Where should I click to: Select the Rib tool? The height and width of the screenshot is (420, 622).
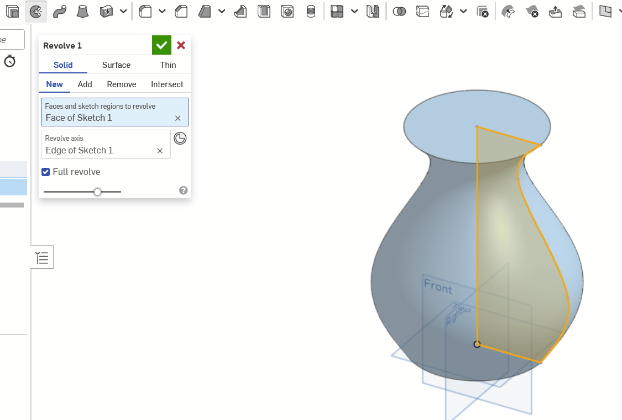[x=241, y=12]
